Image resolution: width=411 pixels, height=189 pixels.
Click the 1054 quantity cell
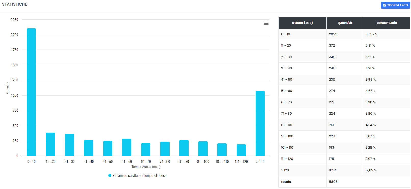click(333, 170)
